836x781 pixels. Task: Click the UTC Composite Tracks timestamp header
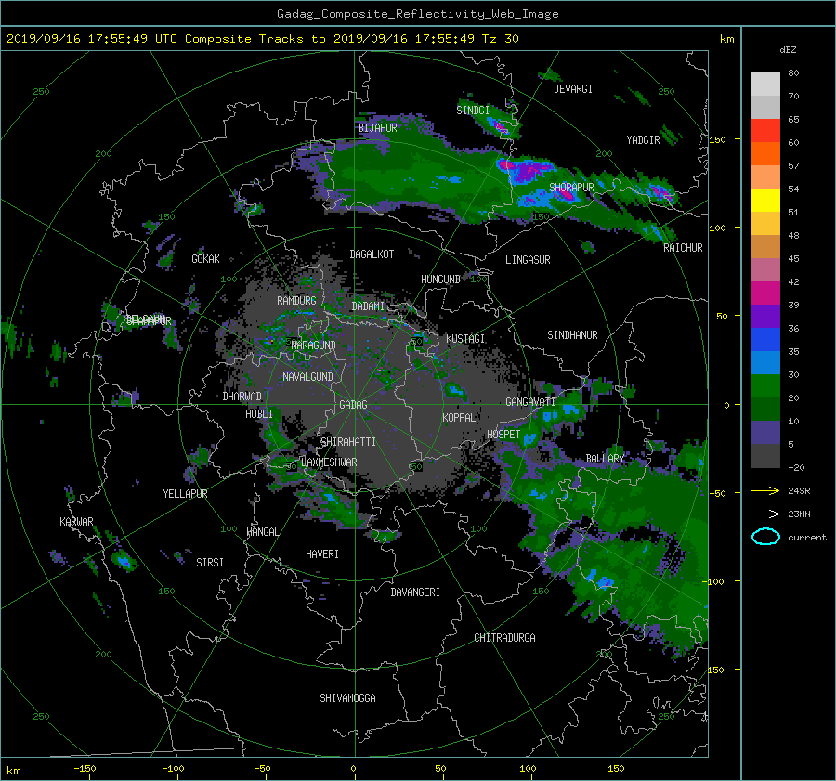262,39
